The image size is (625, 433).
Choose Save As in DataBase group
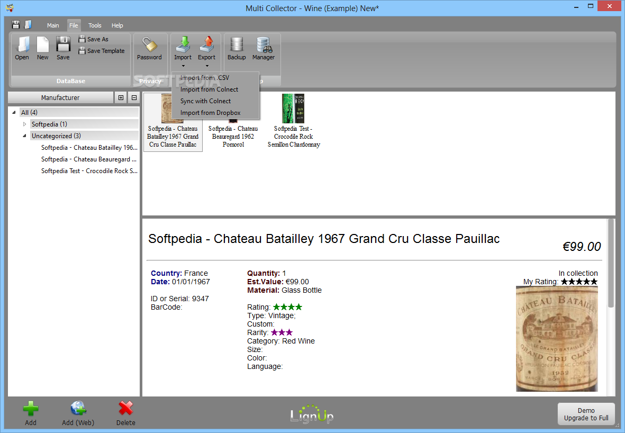(x=93, y=39)
